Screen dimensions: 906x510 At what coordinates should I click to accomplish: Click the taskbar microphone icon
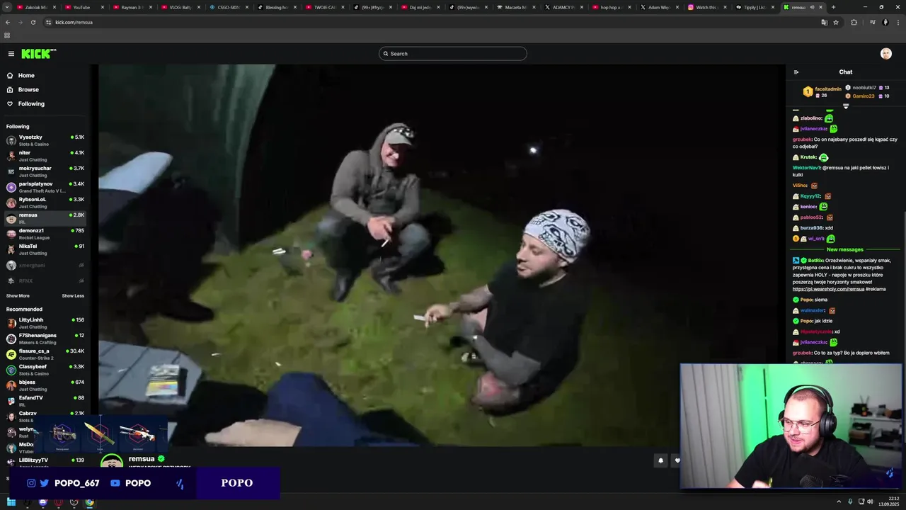click(850, 502)
